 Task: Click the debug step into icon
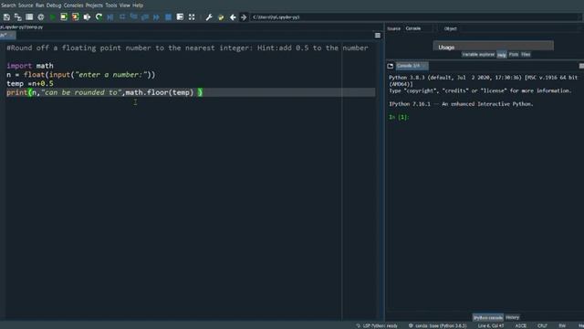(134, 17)
